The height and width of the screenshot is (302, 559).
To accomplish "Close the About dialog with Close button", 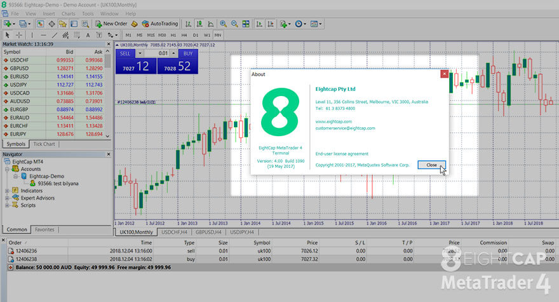I will [431, 165].
